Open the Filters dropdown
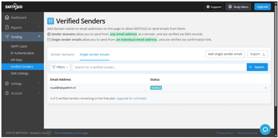Screen dimensions: 278x138 click(60, 67)
